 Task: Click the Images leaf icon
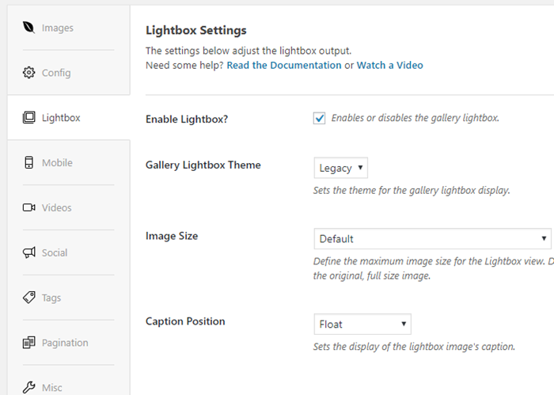pos(28,28)
